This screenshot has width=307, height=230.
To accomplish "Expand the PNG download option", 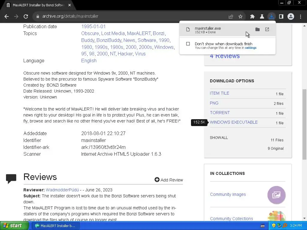I will coord(214,103).
